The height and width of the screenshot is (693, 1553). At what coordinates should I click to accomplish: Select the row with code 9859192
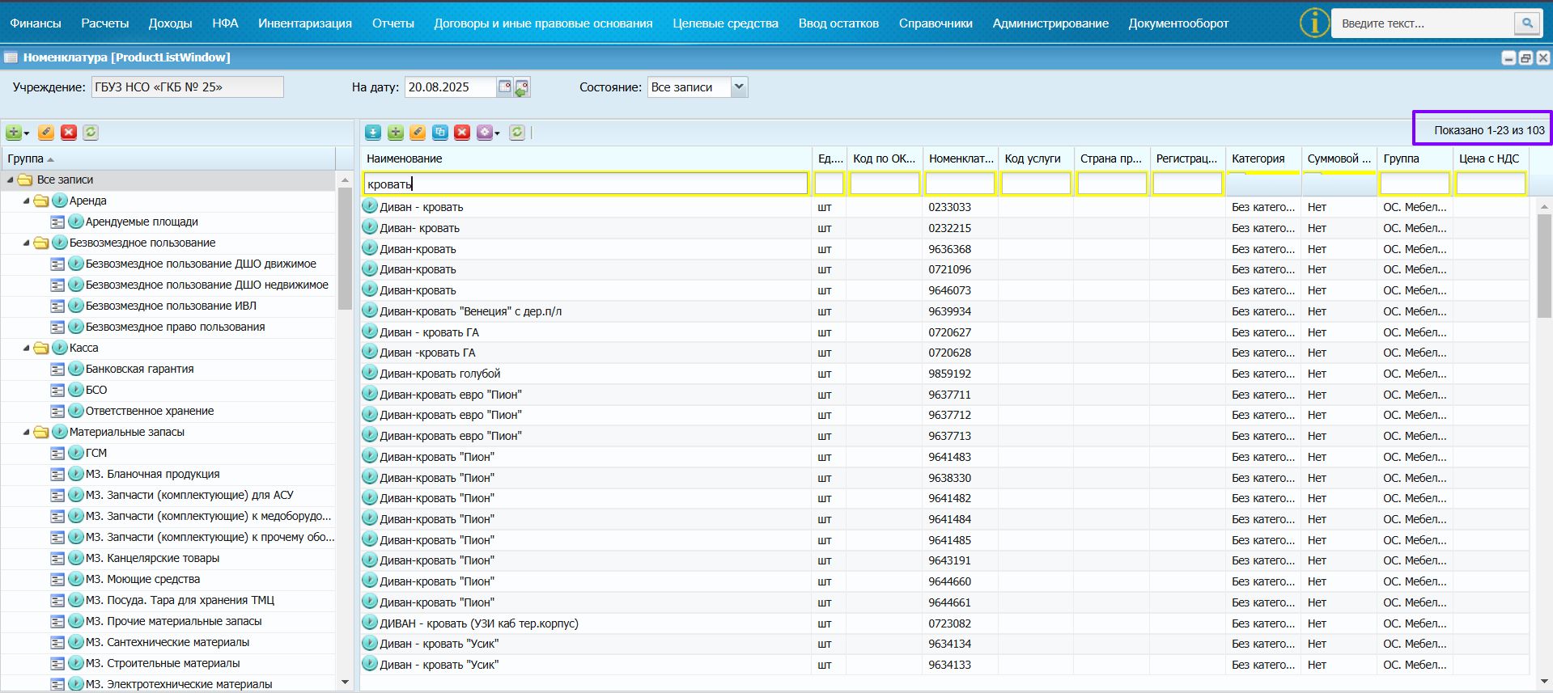(x=944, y=374)
